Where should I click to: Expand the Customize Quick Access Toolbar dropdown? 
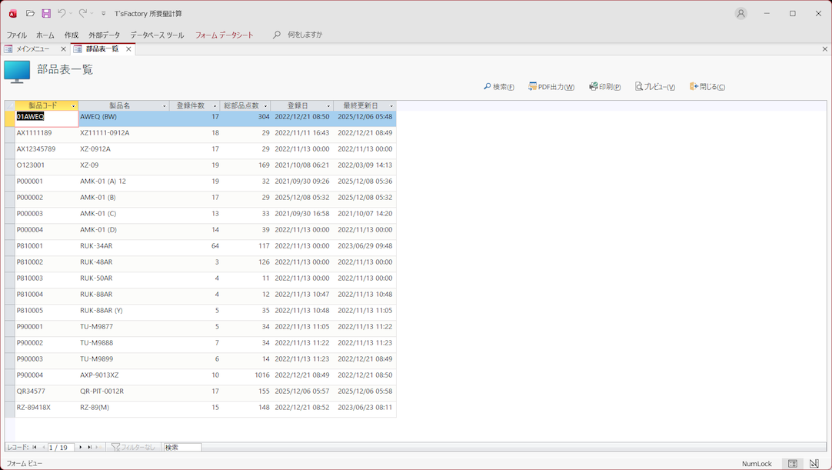tap(104, 14)
